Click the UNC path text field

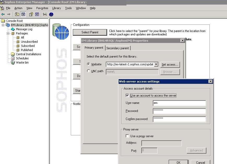[x=132, y=72]
